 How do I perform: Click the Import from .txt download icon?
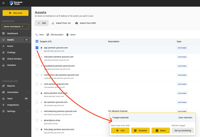53,23
